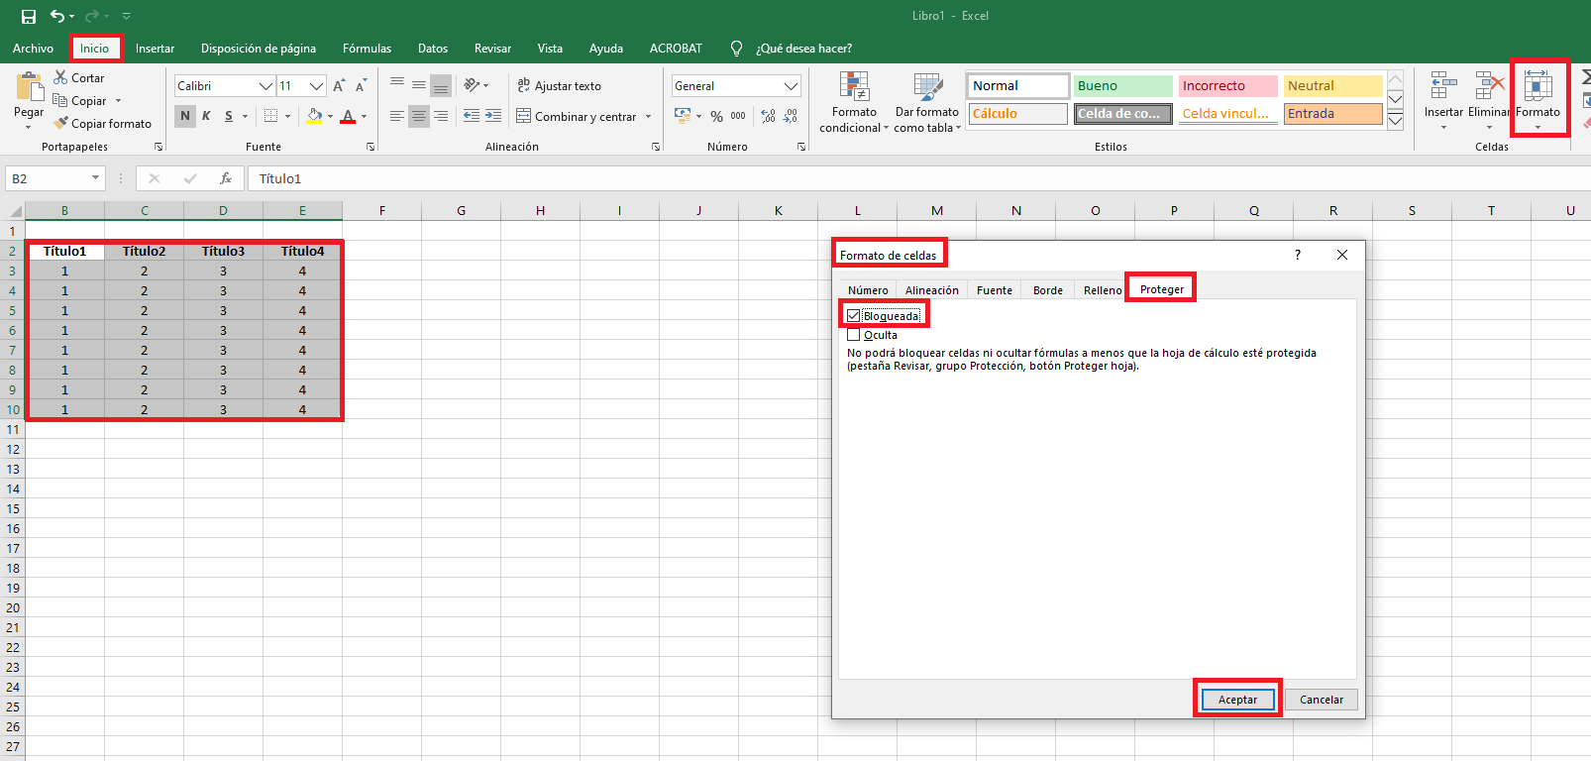1591x761 pixels.
Task: Open the General number format dropdown
Action: (791, 86)
